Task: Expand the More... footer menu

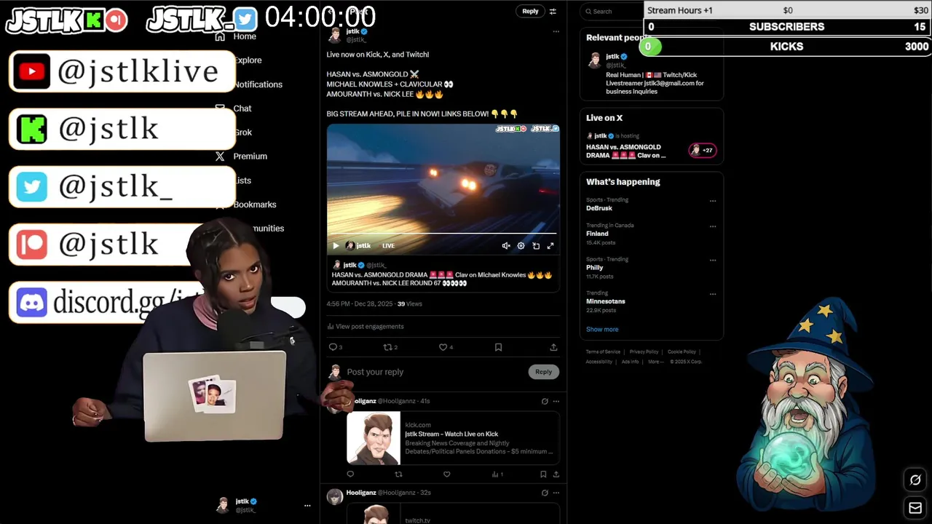Action: 655,362
